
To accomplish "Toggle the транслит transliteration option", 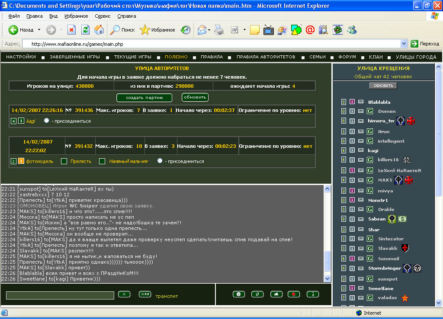I will pos(167,296).
